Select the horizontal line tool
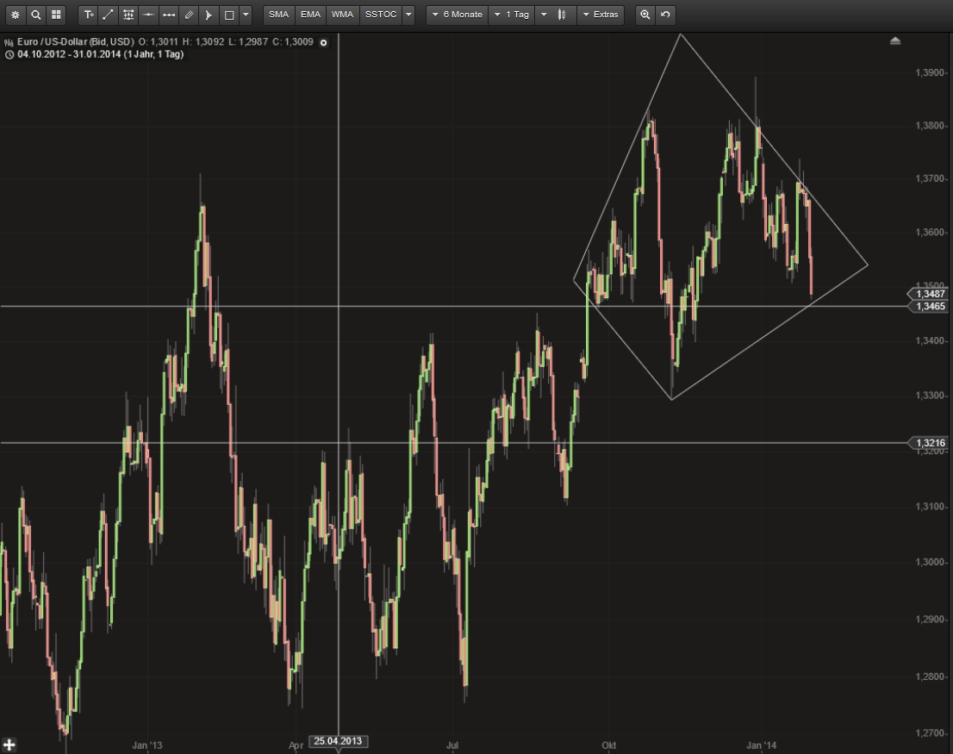Image resolution: width=953 pixels, height=754 pixels. (147, 15)
